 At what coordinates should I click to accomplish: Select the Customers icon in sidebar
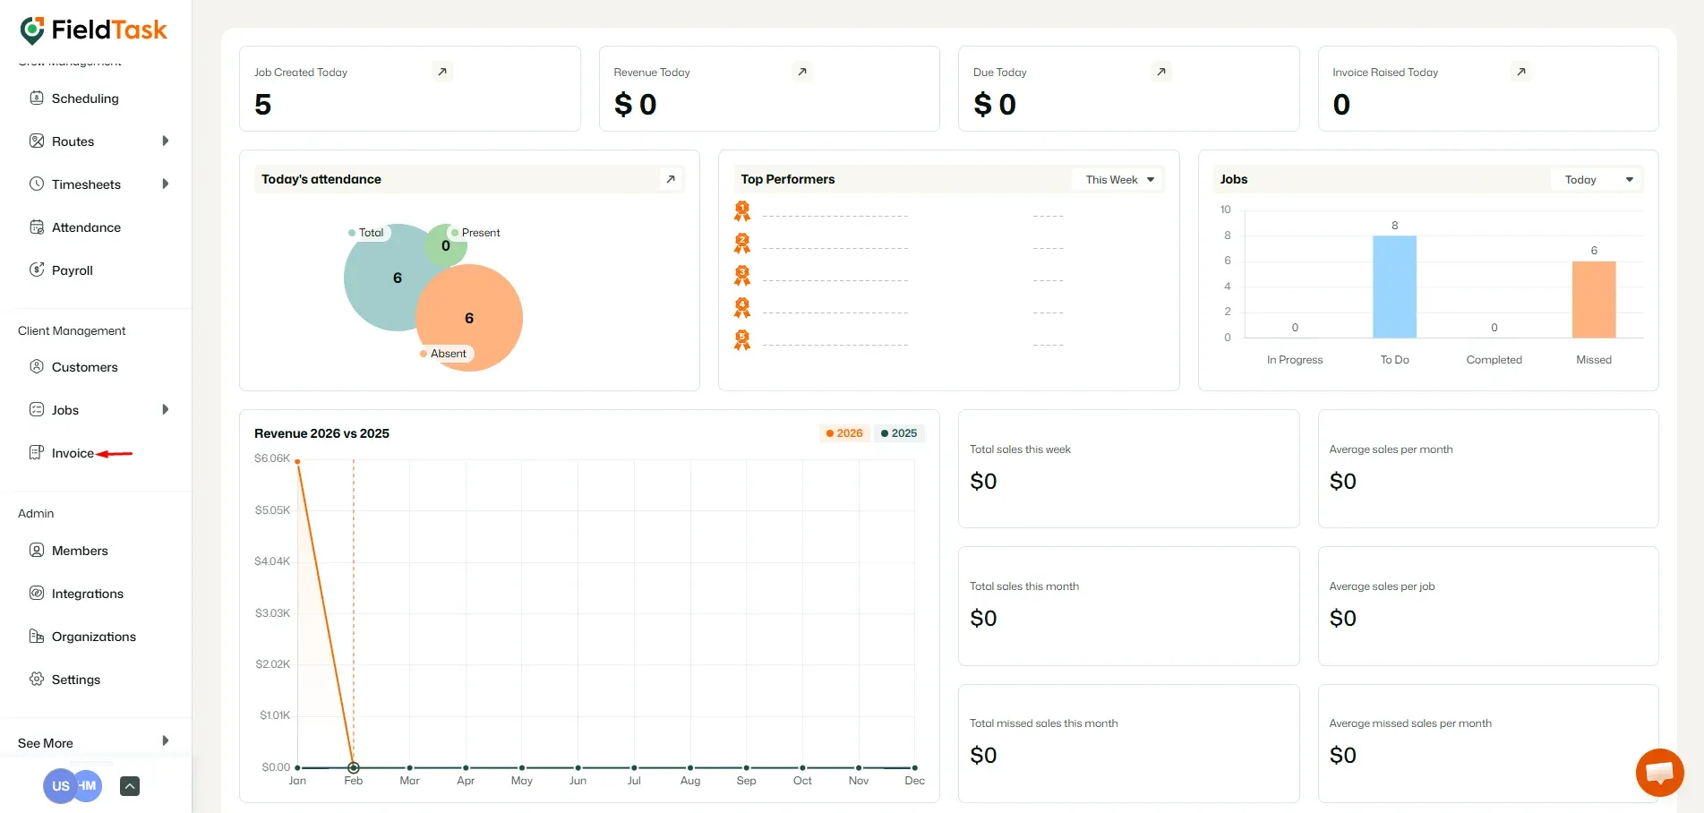click(x=36, y=366)
